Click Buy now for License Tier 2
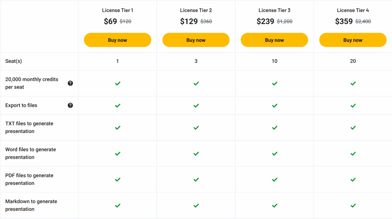The image size is (392, 219). click(x=196, y=40)
